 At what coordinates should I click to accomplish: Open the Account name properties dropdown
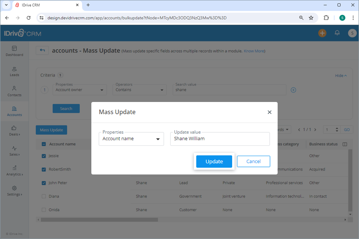[x=131, y=139]
